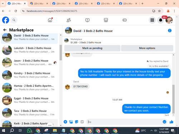View site information icon in address bar
The width and height of the screenshot is (179, 134).
(23, 11)
